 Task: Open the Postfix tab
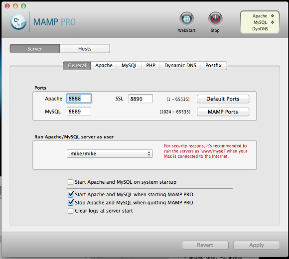213,66
